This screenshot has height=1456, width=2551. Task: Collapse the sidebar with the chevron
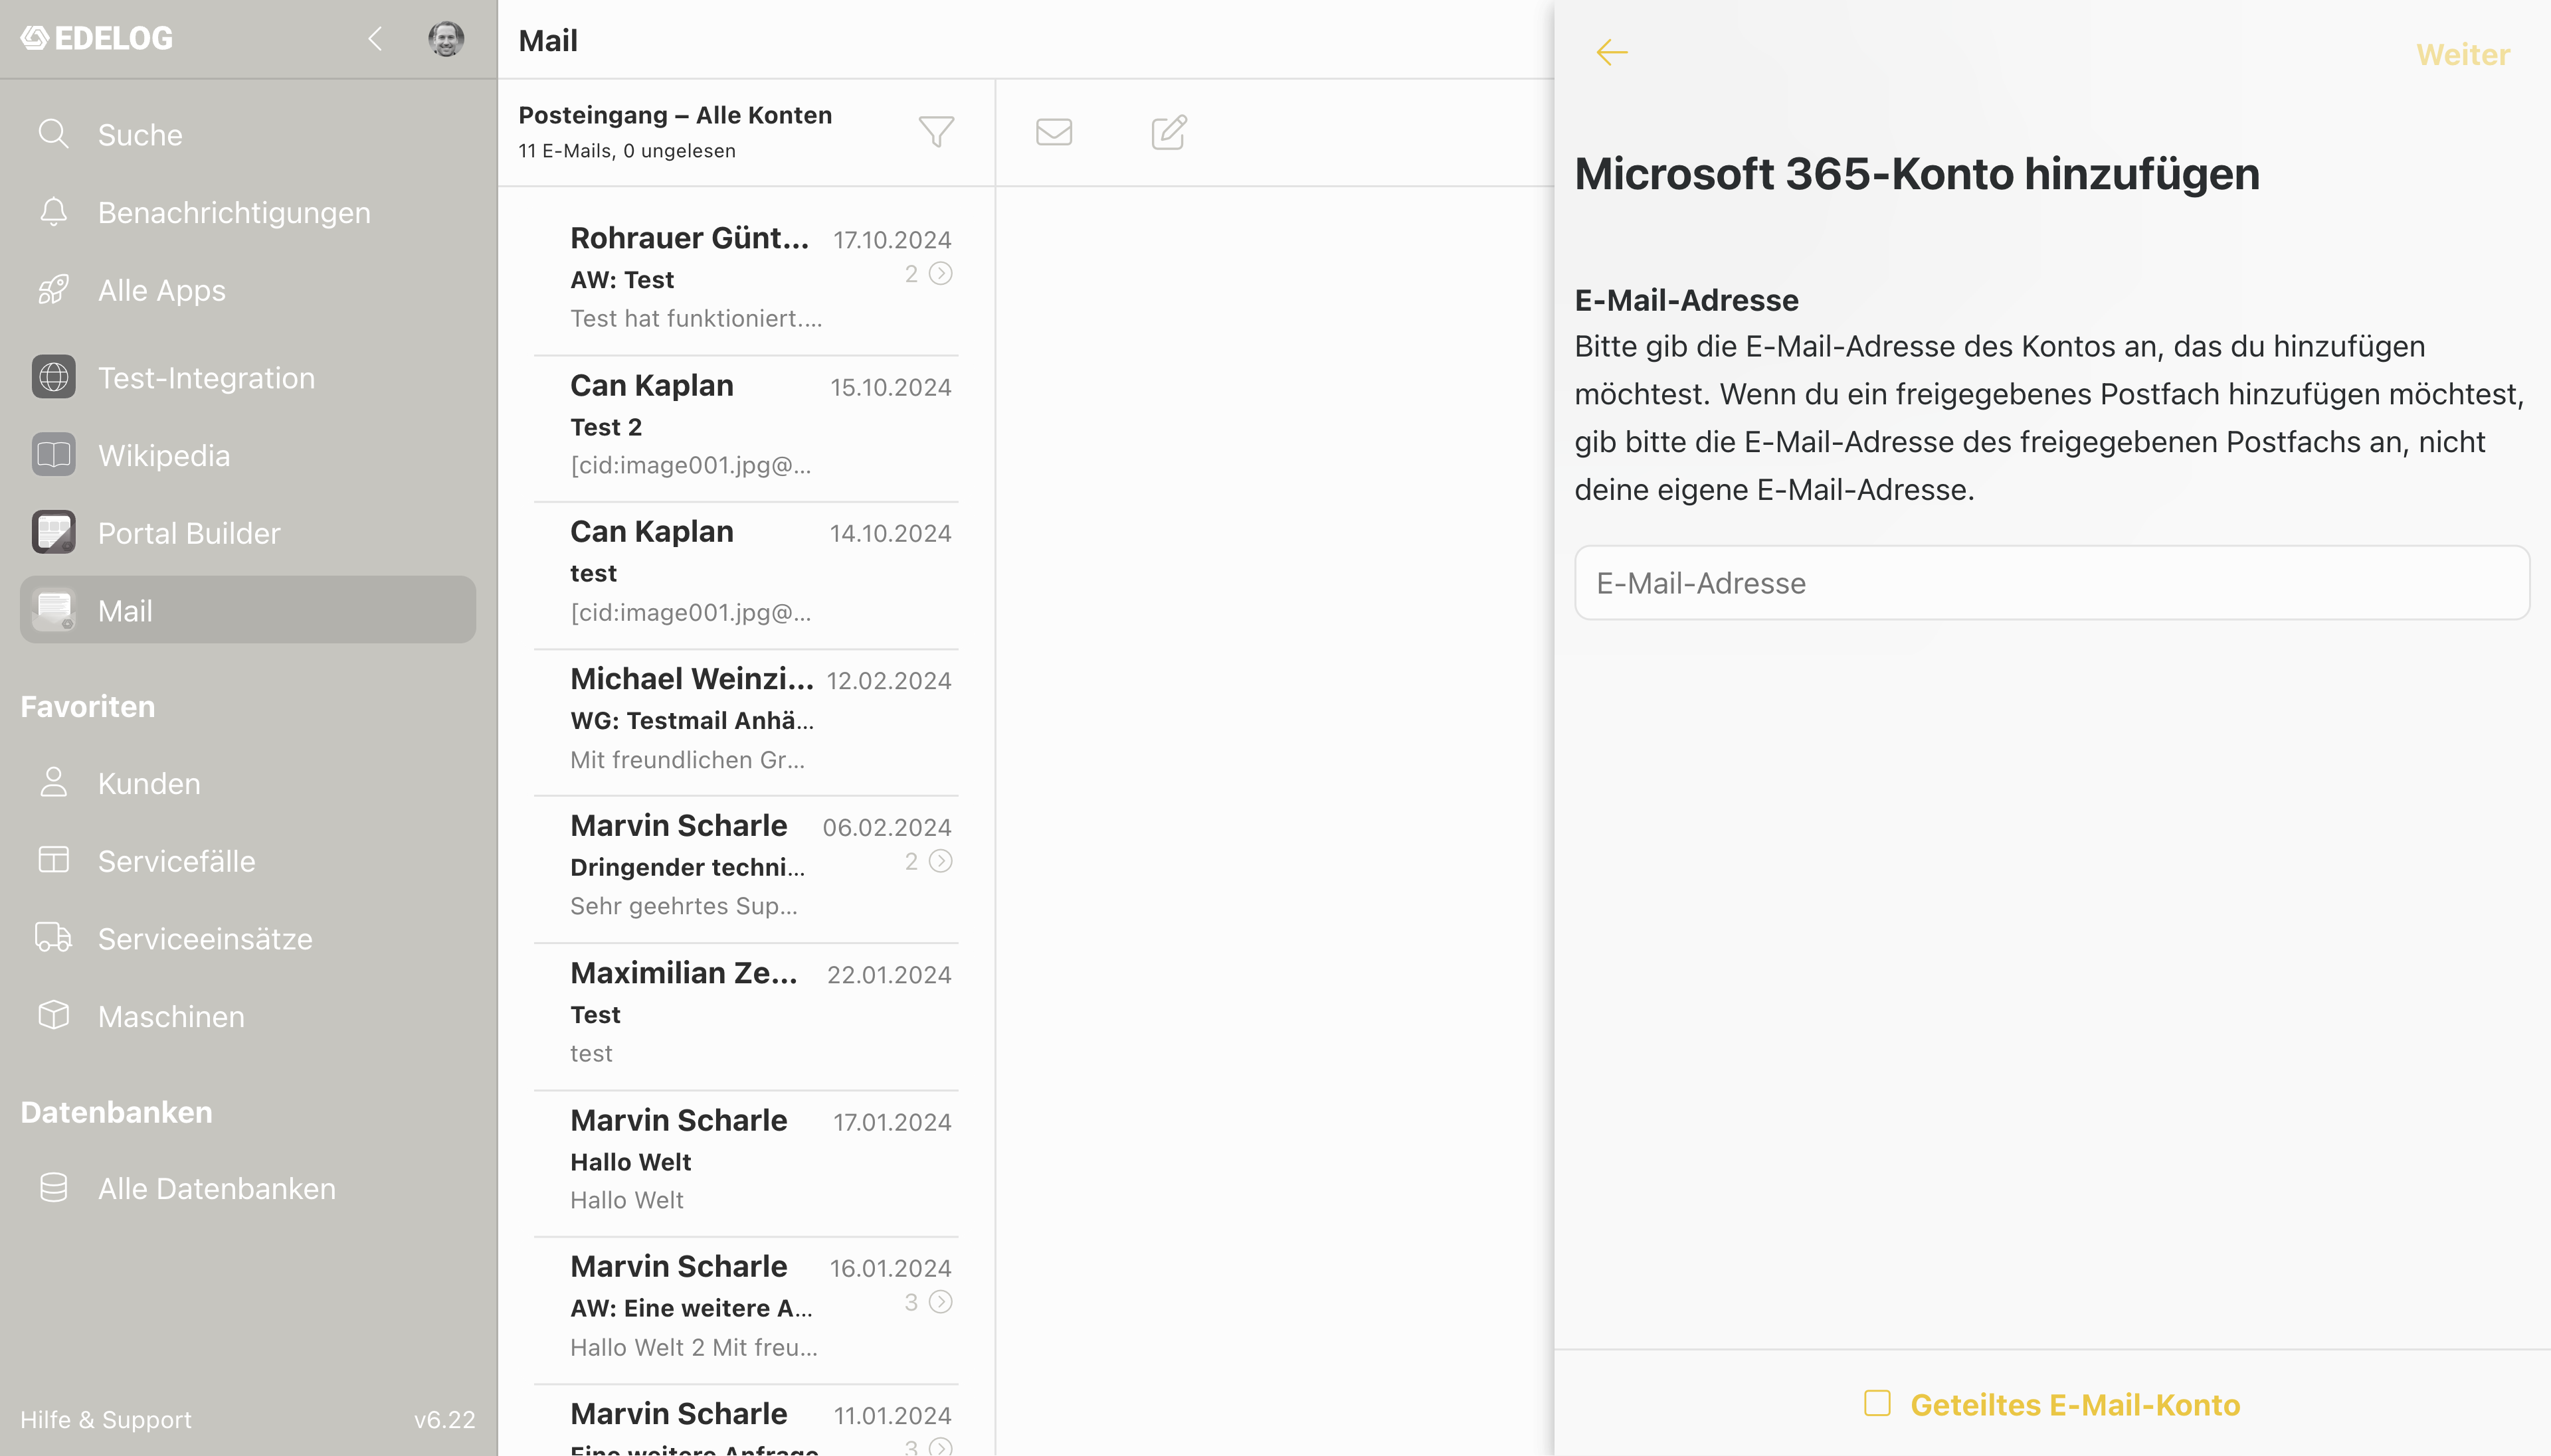pos(375,39)
